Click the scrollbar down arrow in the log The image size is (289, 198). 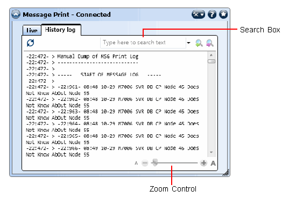211,152
